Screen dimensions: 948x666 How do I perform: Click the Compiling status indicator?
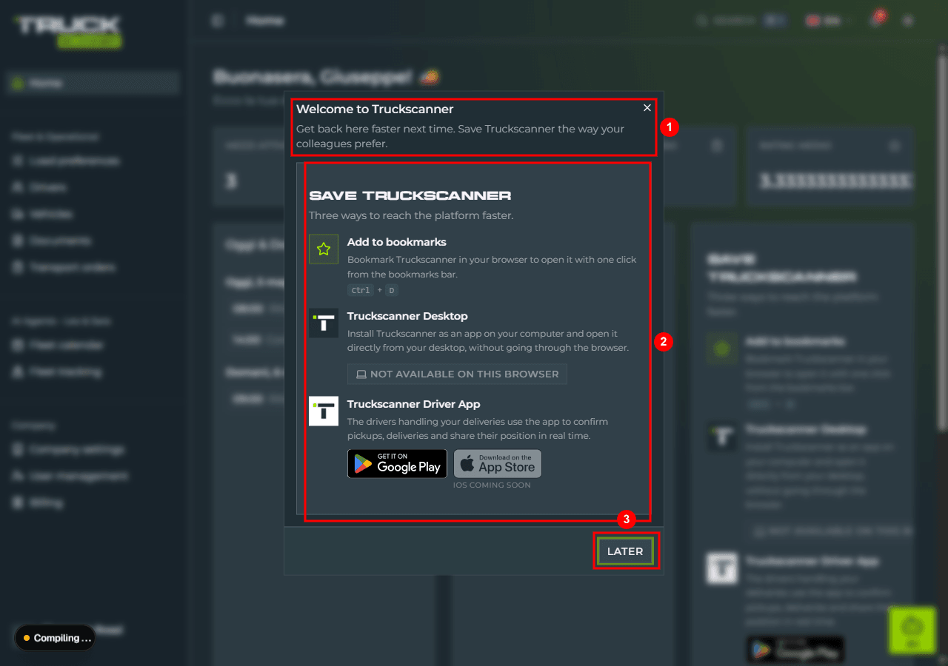tap(56, 638)
